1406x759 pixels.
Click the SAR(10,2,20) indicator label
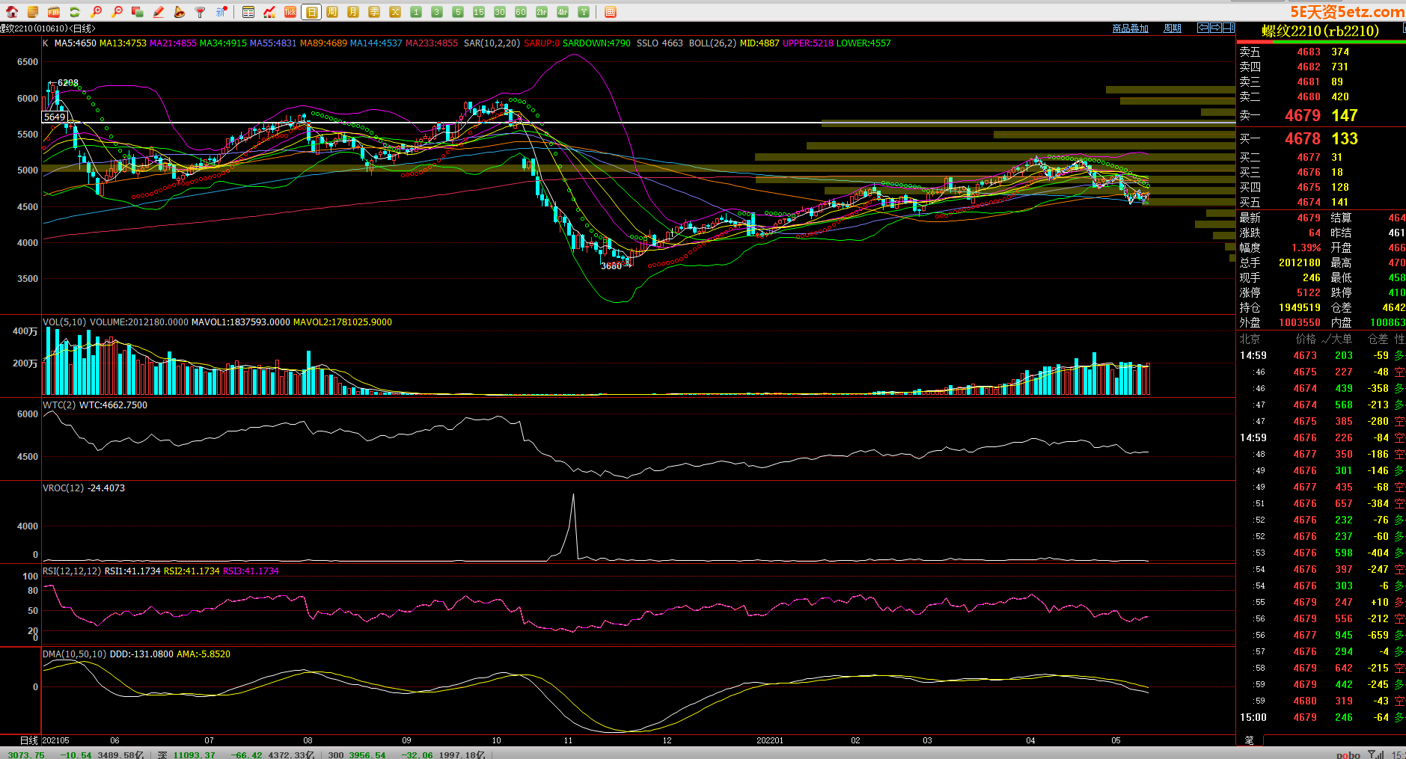click(x=492, y=43)
